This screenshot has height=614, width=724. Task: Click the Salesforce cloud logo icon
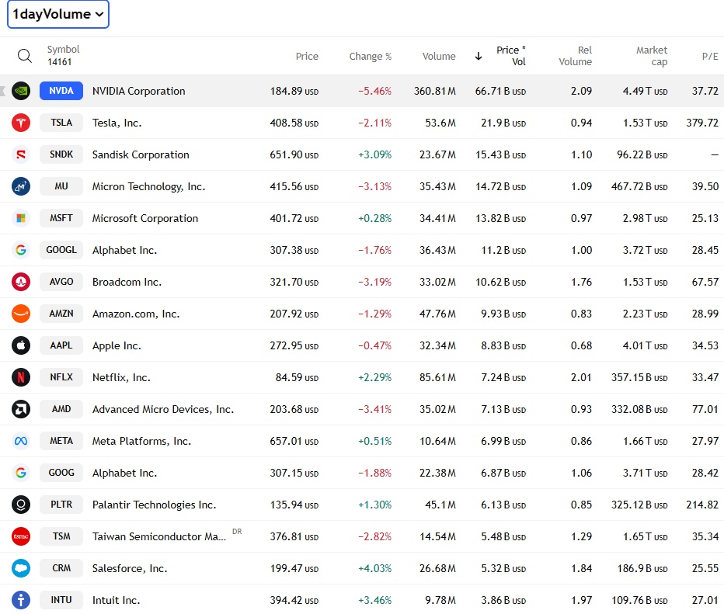point(21,568)
